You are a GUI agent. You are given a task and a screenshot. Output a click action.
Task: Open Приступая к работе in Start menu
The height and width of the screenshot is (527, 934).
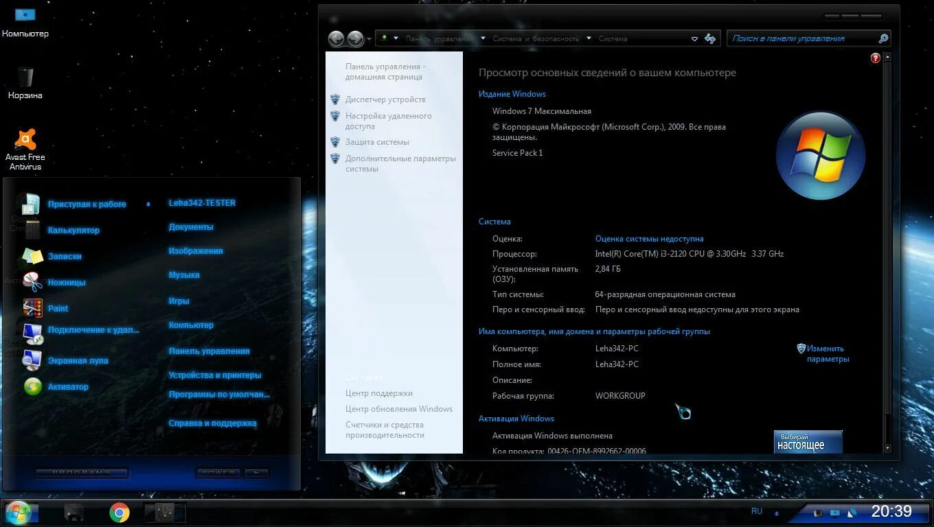87,204
